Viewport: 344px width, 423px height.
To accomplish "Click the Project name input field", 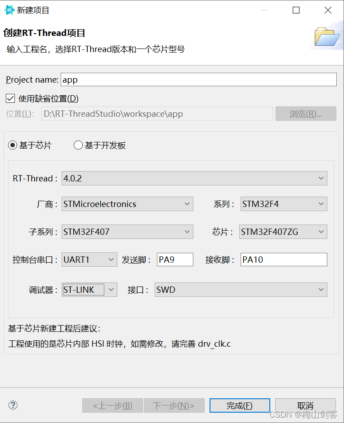I will 199,79.
